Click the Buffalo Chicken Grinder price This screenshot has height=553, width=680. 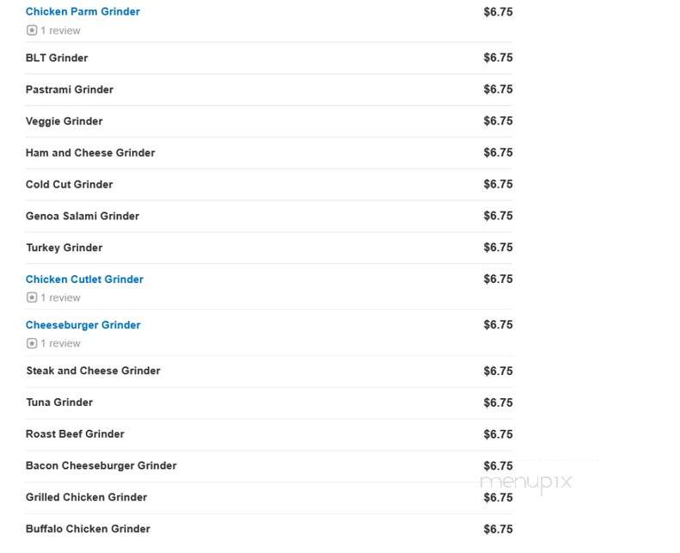tap(498, 529)
